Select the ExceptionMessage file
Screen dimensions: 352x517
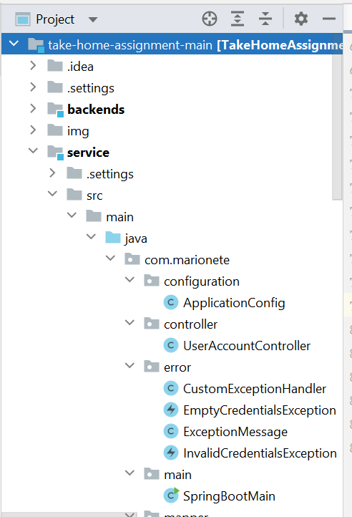click(x=235, y=432)
